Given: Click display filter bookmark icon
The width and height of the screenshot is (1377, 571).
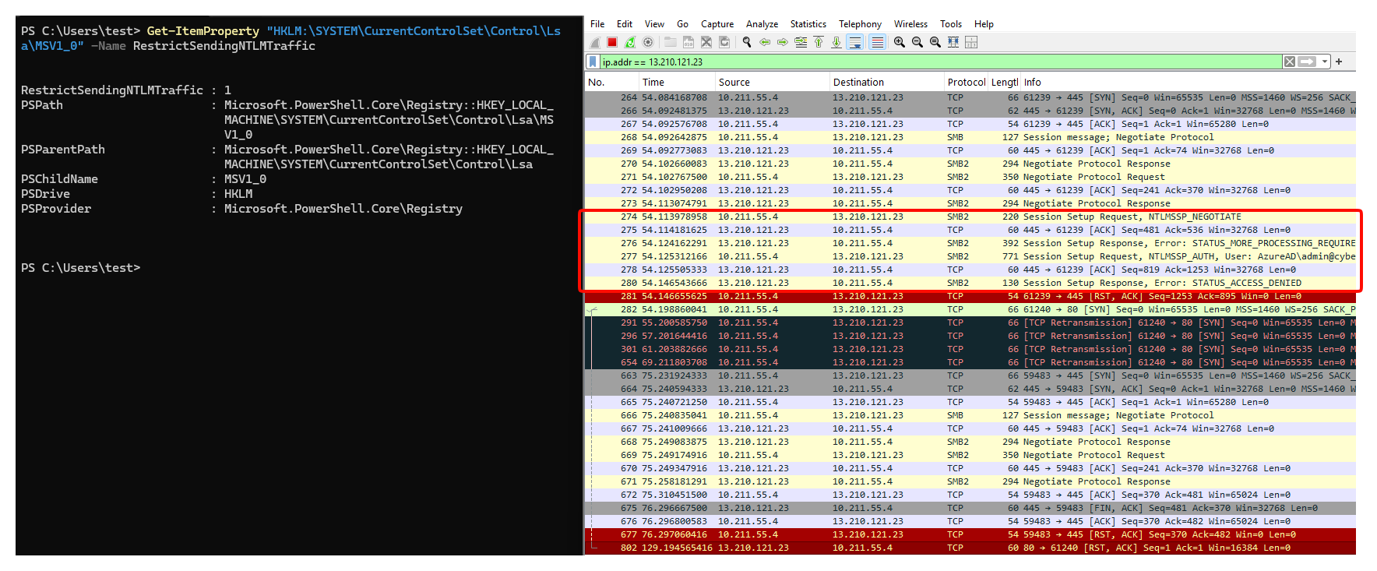Looking at the screenshot, I should point(593,62).
